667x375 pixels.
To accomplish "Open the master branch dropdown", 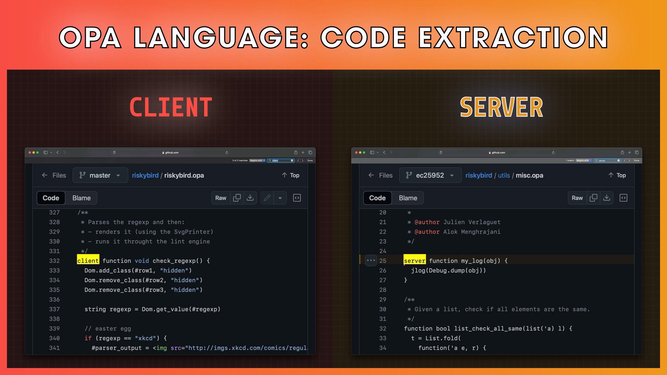I will click(x=100, y=175).
